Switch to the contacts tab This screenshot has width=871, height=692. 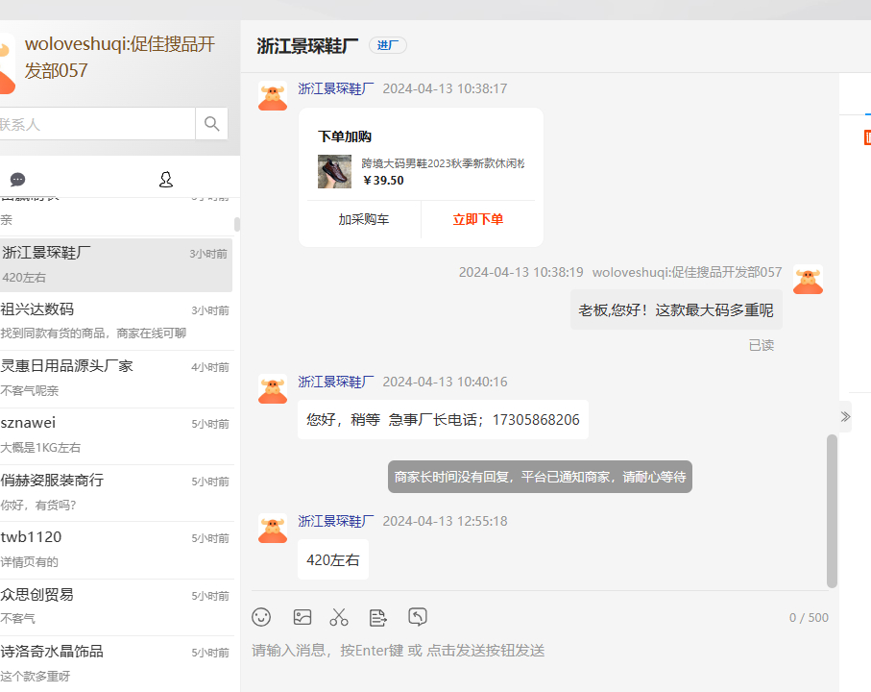click(x=165, y=180)
